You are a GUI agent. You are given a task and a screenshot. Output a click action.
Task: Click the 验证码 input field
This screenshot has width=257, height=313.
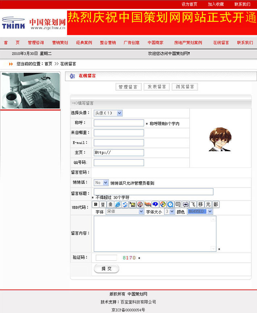[106, 258]
